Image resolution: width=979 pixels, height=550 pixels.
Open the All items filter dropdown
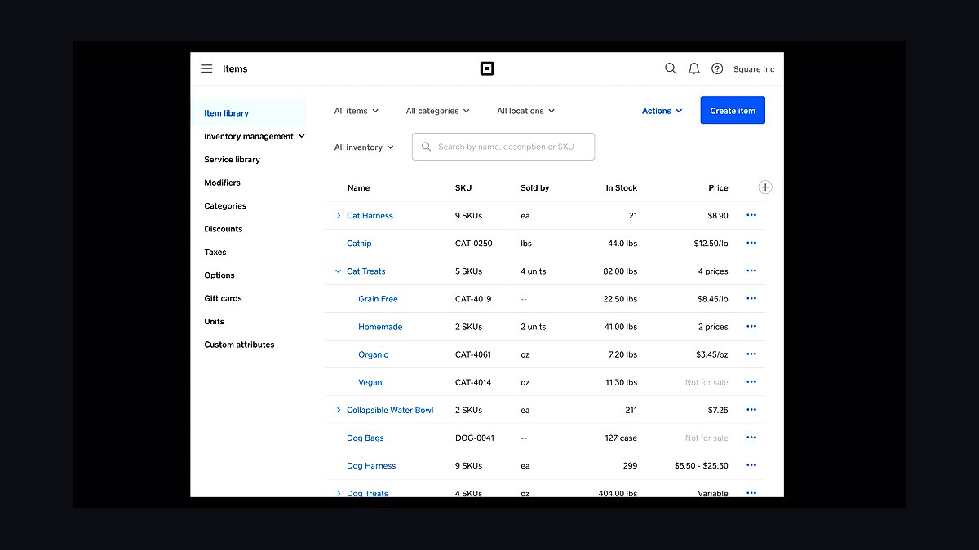357,111
